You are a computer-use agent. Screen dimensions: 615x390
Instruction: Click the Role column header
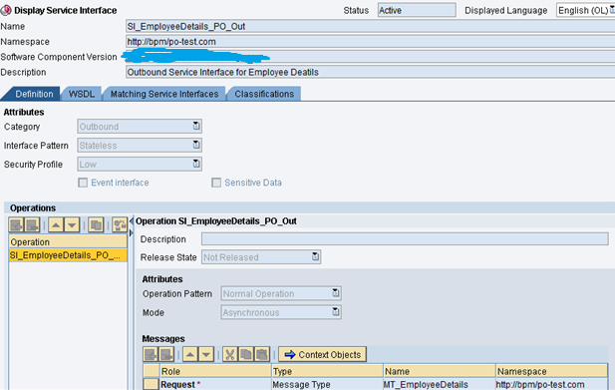[215, 371]
